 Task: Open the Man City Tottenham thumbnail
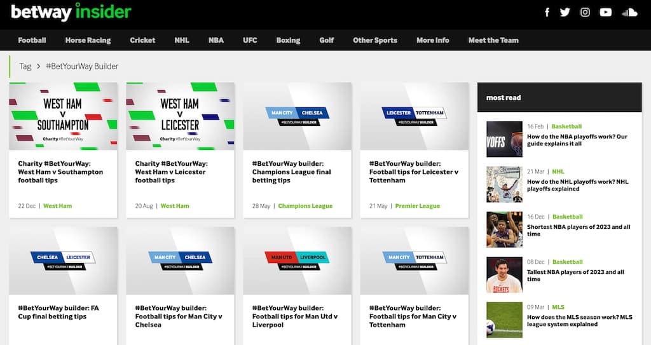point(415,260)
